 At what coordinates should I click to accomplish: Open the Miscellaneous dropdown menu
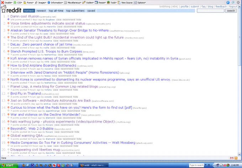73,2
